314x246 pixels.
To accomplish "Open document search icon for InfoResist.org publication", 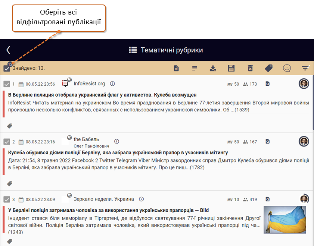I will [268, 84].
